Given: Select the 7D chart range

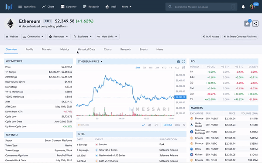Looking at the screenshot, I should 145,68.
